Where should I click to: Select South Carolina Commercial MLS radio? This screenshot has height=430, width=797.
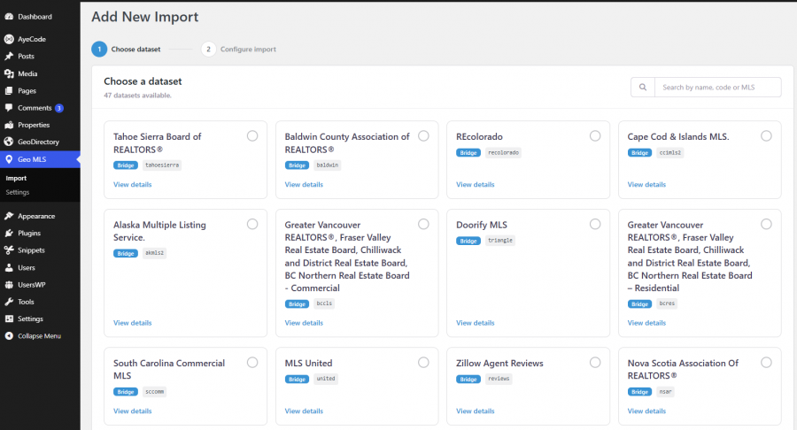pos(252,363)
